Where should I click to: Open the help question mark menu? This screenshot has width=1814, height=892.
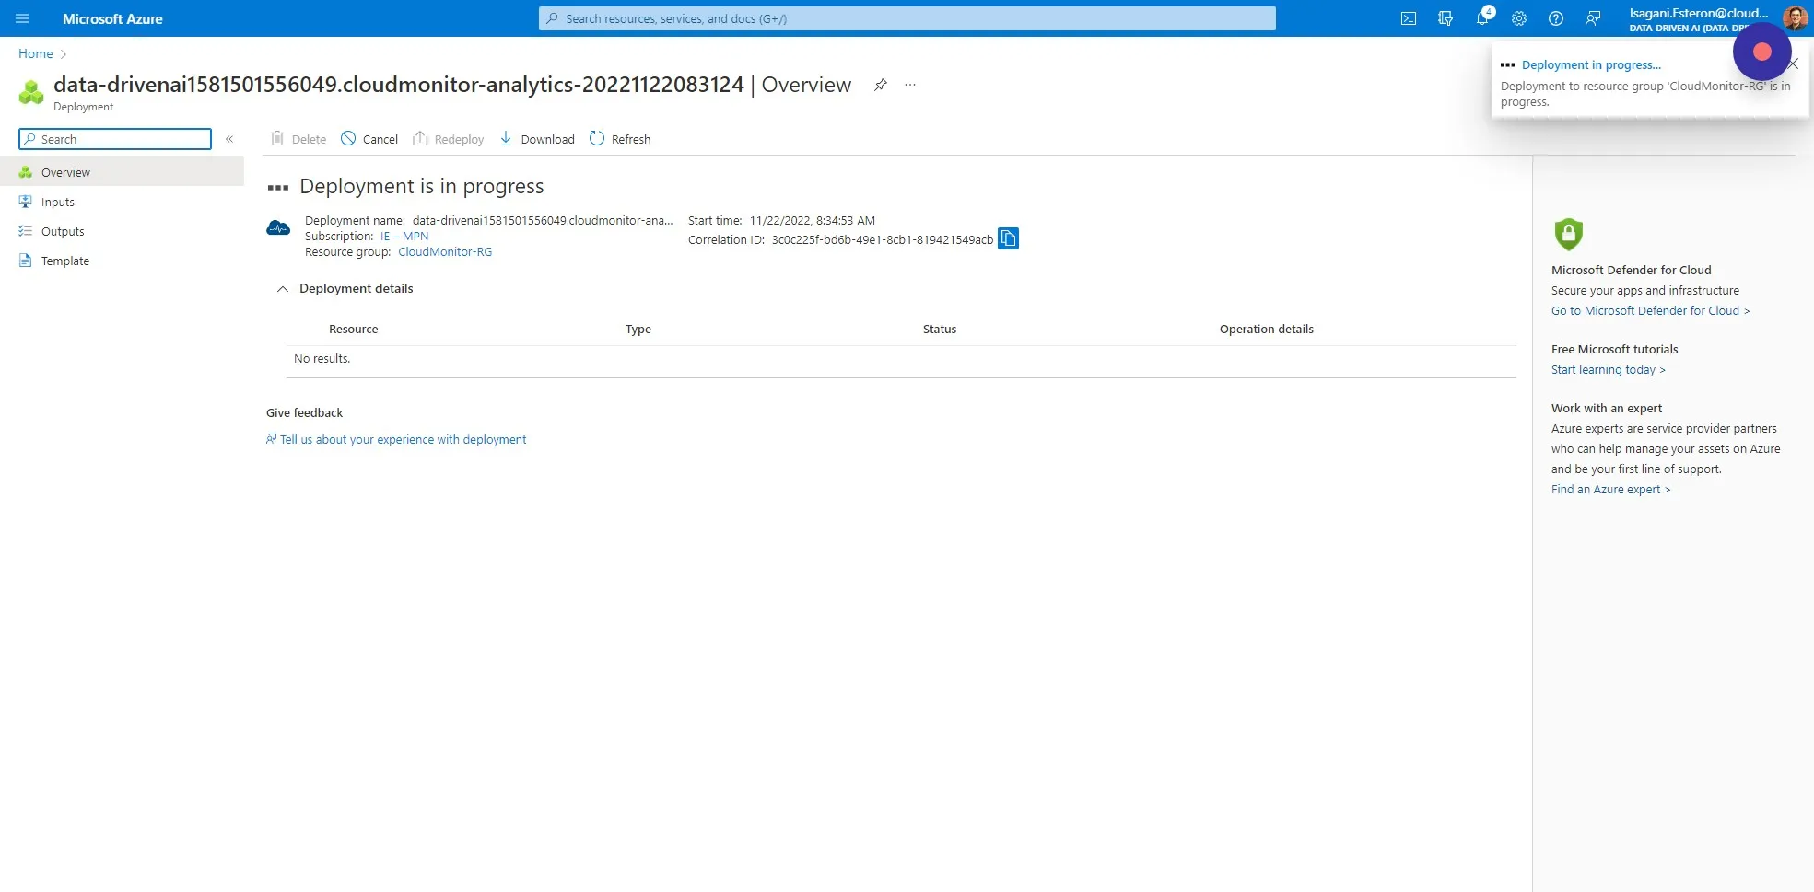tap(1556, 18)
